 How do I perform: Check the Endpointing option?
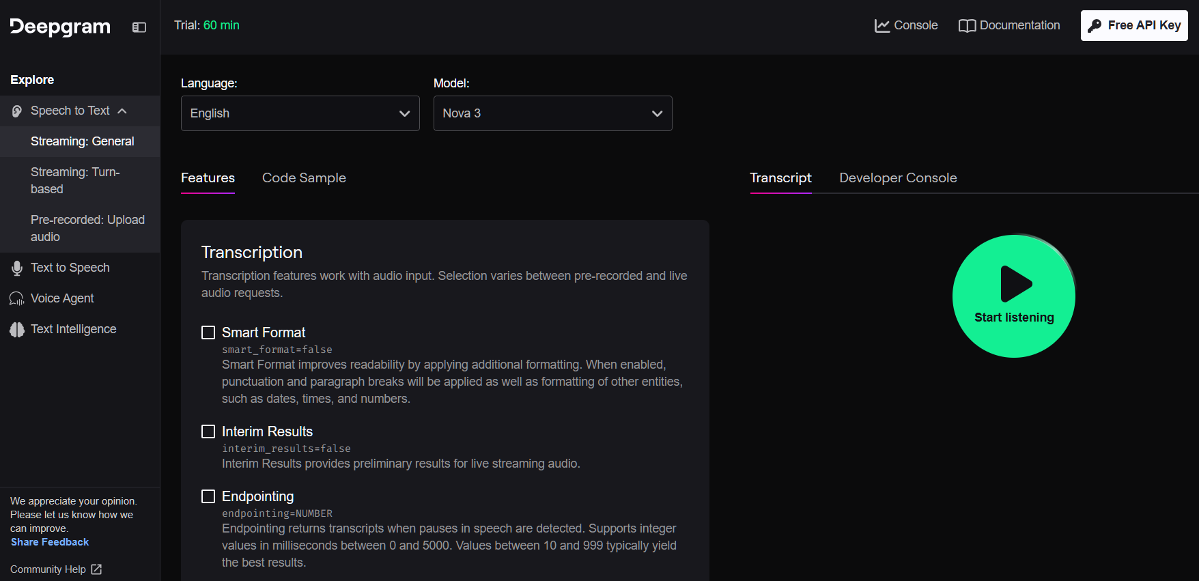pyautogui.click(x=208, y=496)
